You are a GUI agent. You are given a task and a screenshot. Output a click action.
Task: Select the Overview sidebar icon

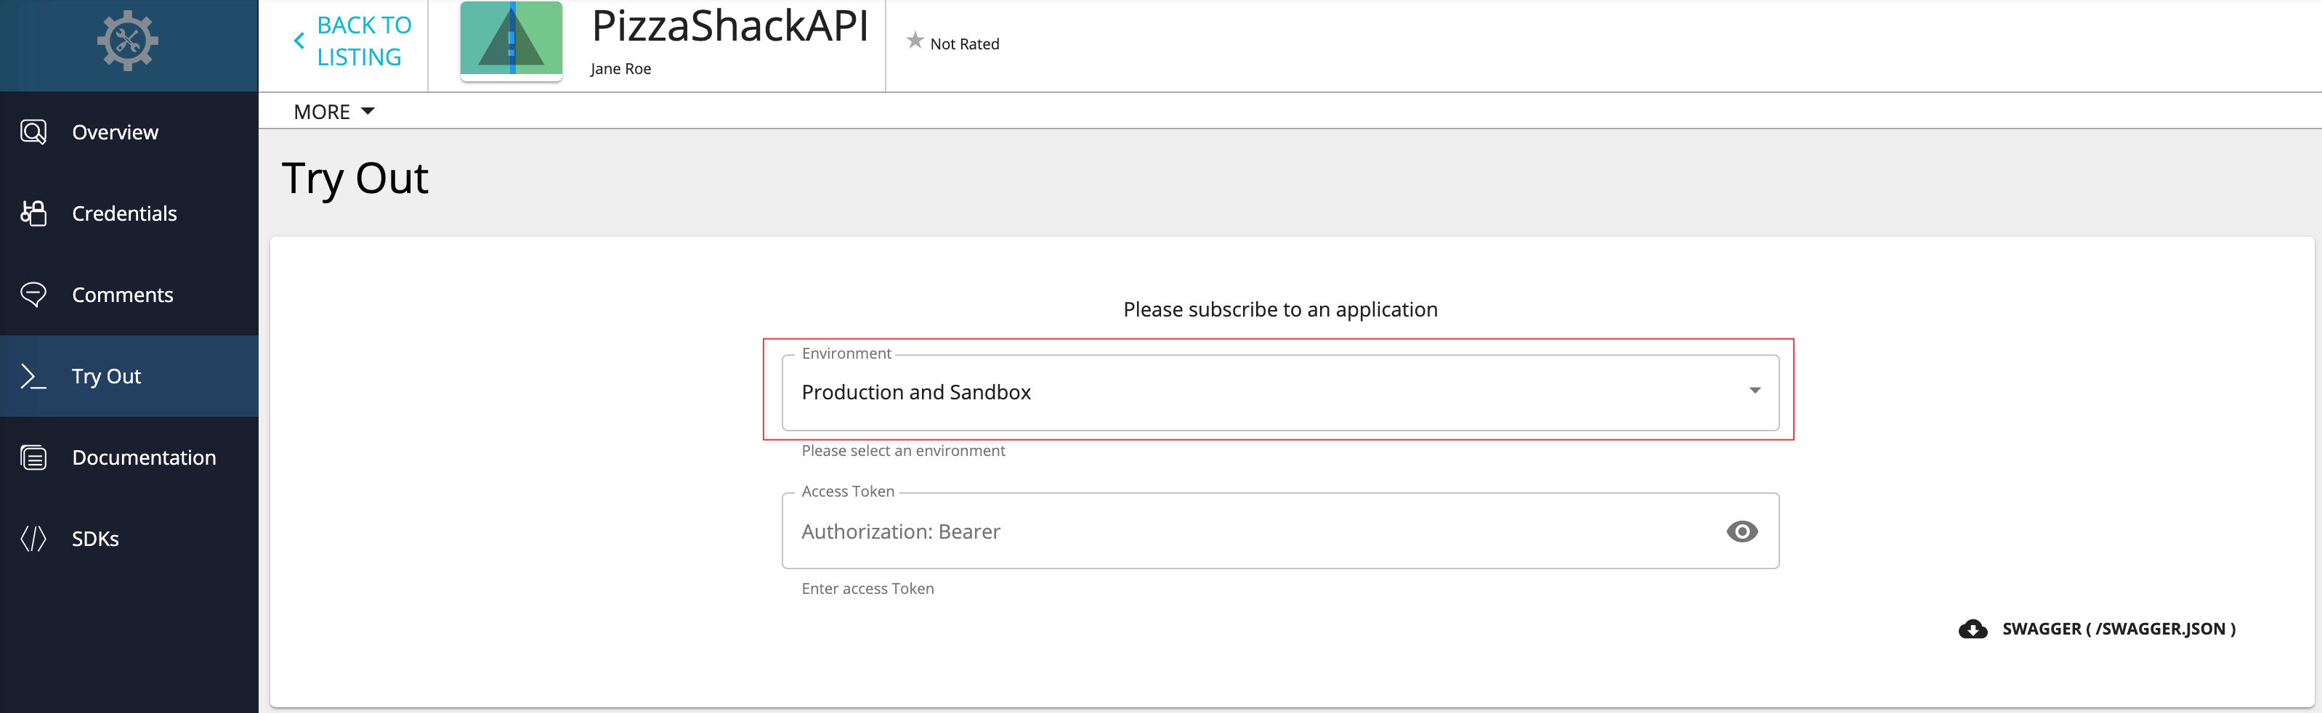[x=33, y=131]
